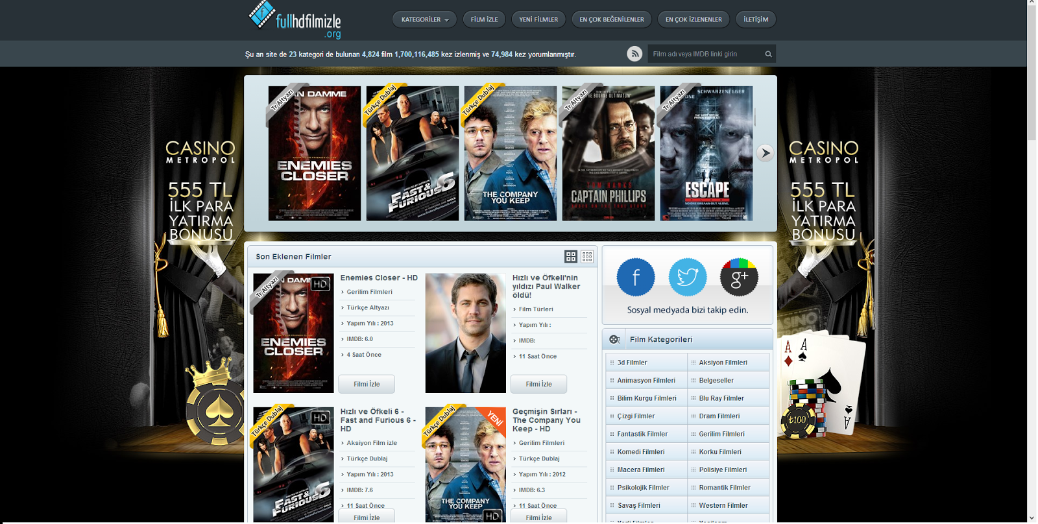The image size is (1038, 524).
Task: Open Gerilim Filmleri tag under Enemies Closer
Action: coord(369,292)
